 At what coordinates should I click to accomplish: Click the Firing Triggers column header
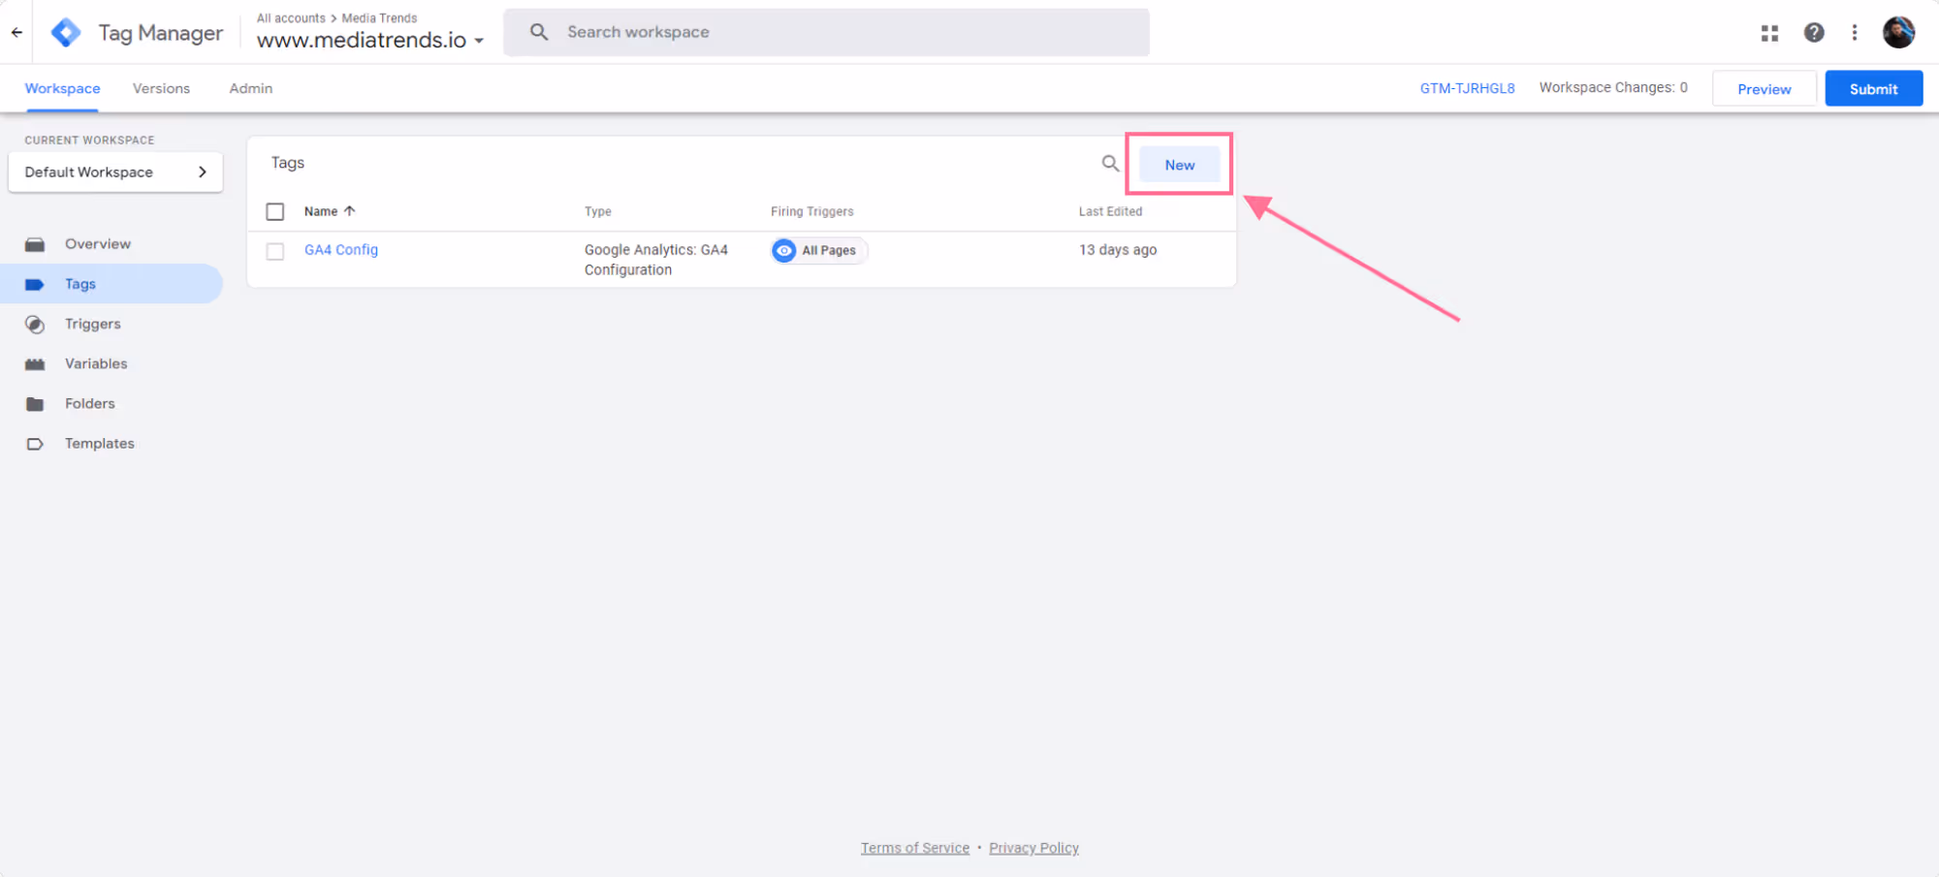pyautogui.click(x=811, y=211)
